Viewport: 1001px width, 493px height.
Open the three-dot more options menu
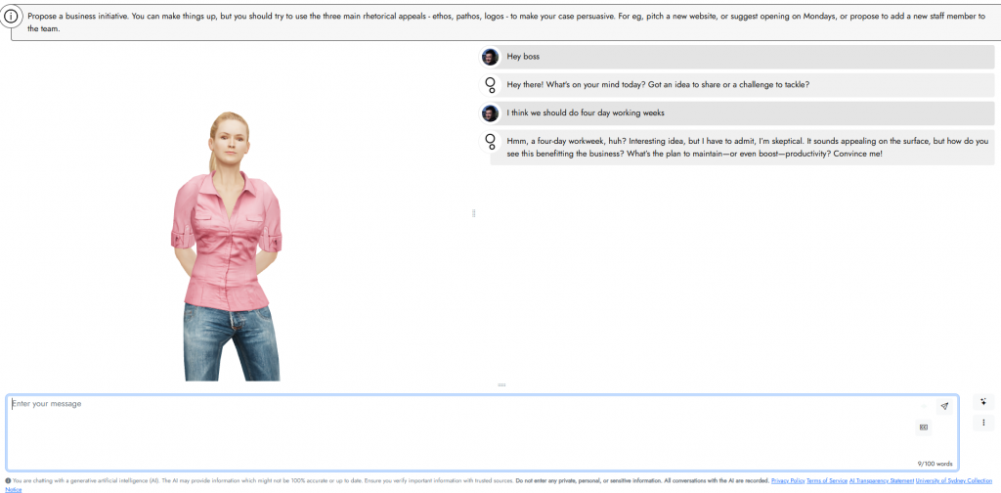coord(983,423)
